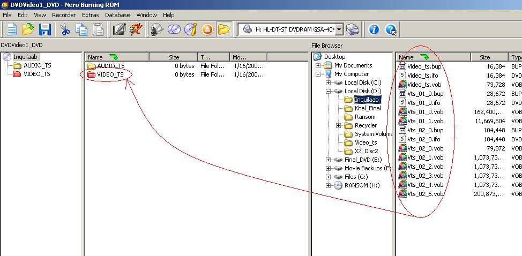The width and height of the screenshot is (522, 256).
Task: Open an existing compilation
Action: pos(28,29)
